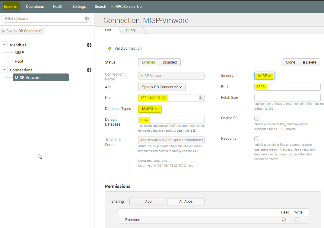Set Status to Enabled
The height and width of the screenshot is (228, 324).
coord(148,62)
